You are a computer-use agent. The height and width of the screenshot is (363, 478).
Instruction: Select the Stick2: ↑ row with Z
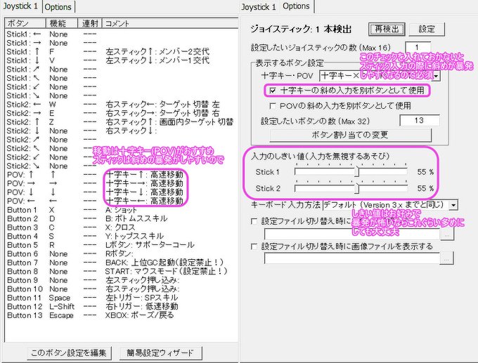[122, 122]
